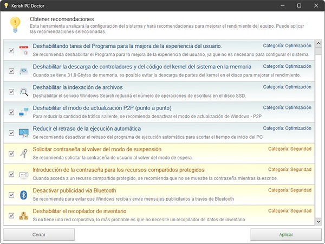This screenshot has width=325, height=244.
Task: Click the magnifier icon for file indexing
Action: [24, 92]
